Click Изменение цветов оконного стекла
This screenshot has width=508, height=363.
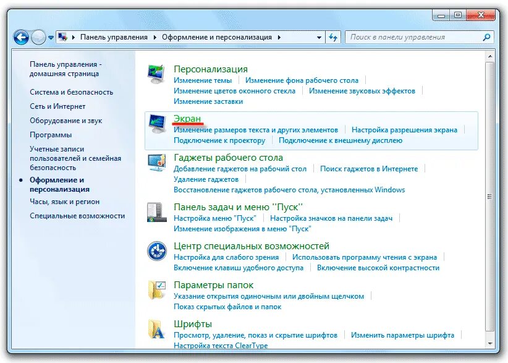coord(234,91)
